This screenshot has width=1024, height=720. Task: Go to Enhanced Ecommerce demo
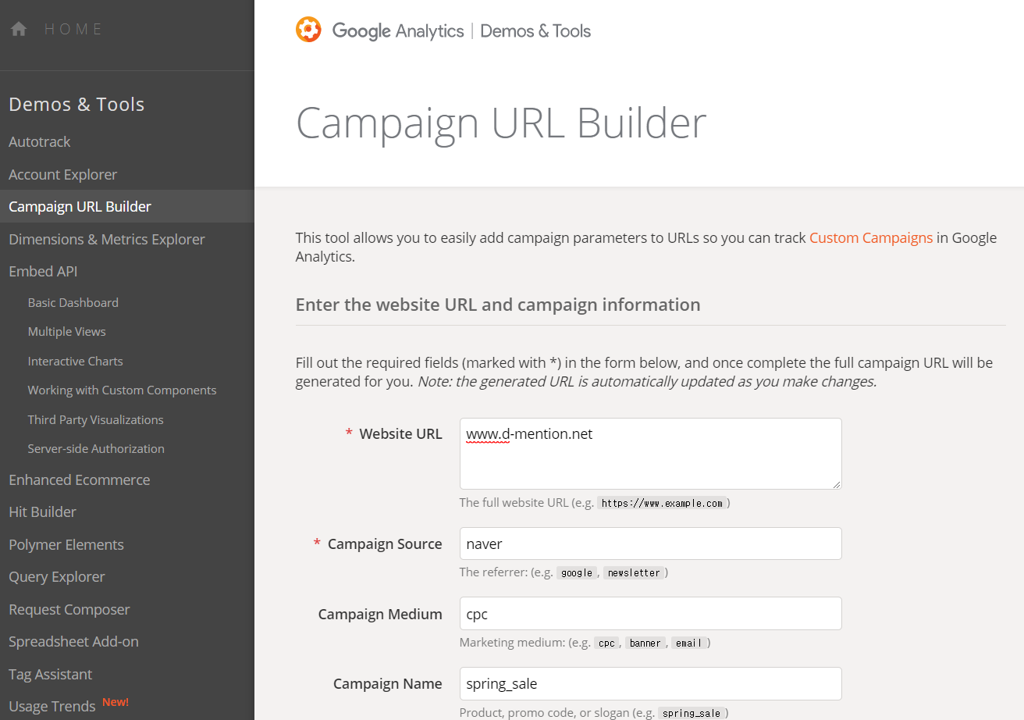coord(80,479)
